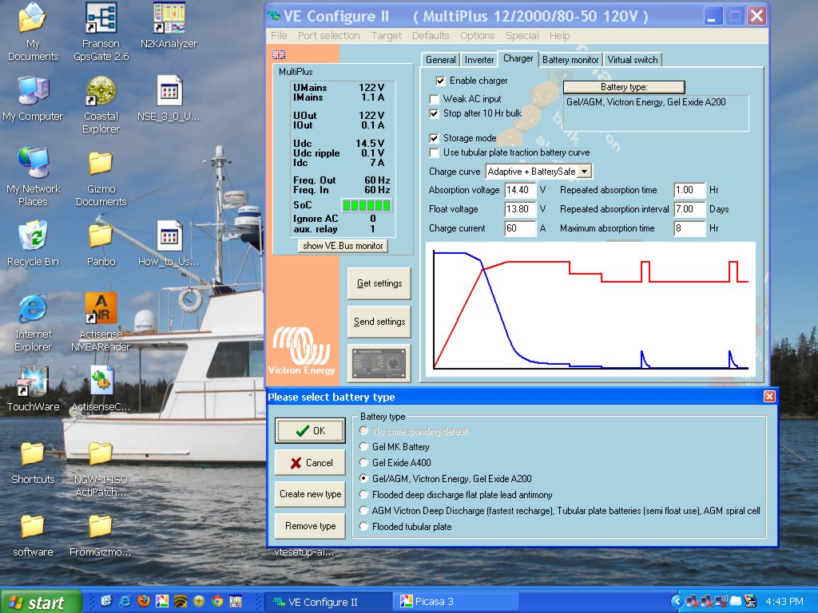
Task: Select Gel Exide A400 battery type
Action: [x=364, y=462]
